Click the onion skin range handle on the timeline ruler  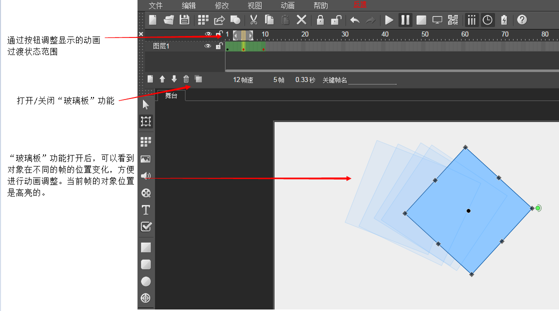(x=243, y=35)
